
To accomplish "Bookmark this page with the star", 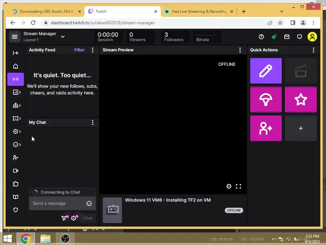I will (280, 23).
